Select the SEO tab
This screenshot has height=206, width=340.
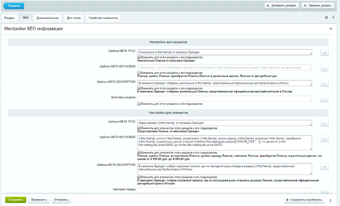(x=26, y=18)
